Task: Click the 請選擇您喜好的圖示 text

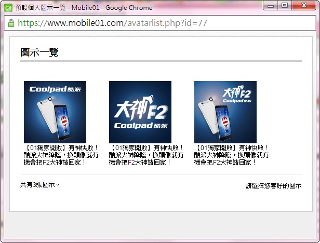Action: [274, 186]
